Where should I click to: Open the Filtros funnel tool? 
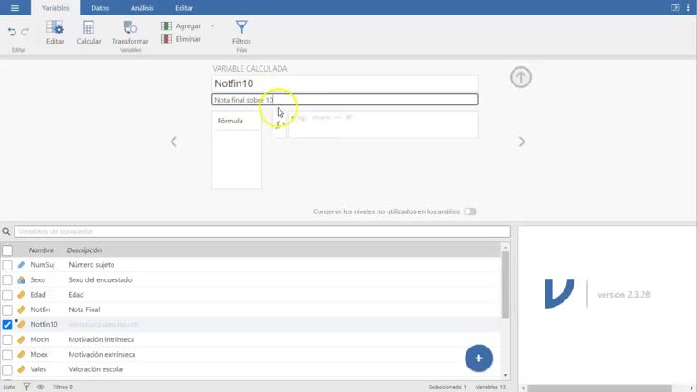pyautogui.click(x=241, y=33)
